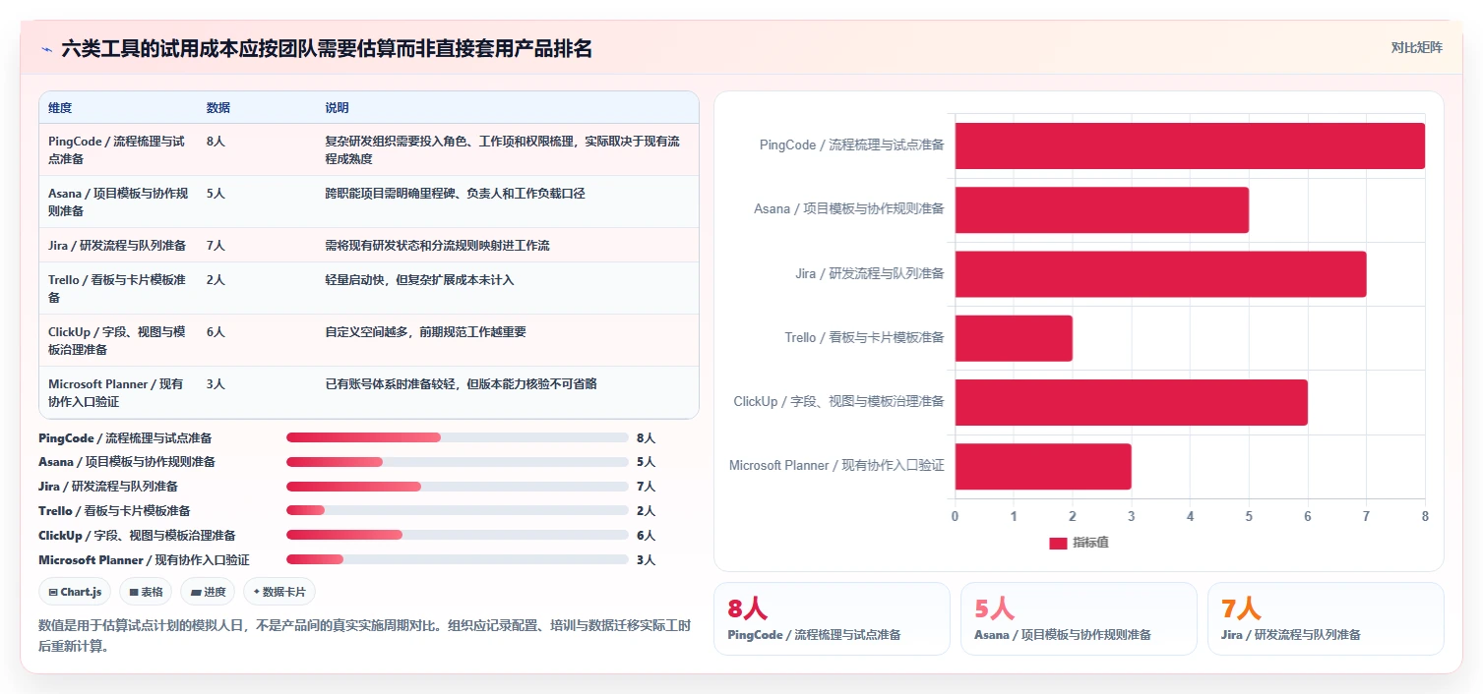
Task: Click the chart axis label Microsoft Planner / 现有协作入口验证
Action: pos(836,466)
